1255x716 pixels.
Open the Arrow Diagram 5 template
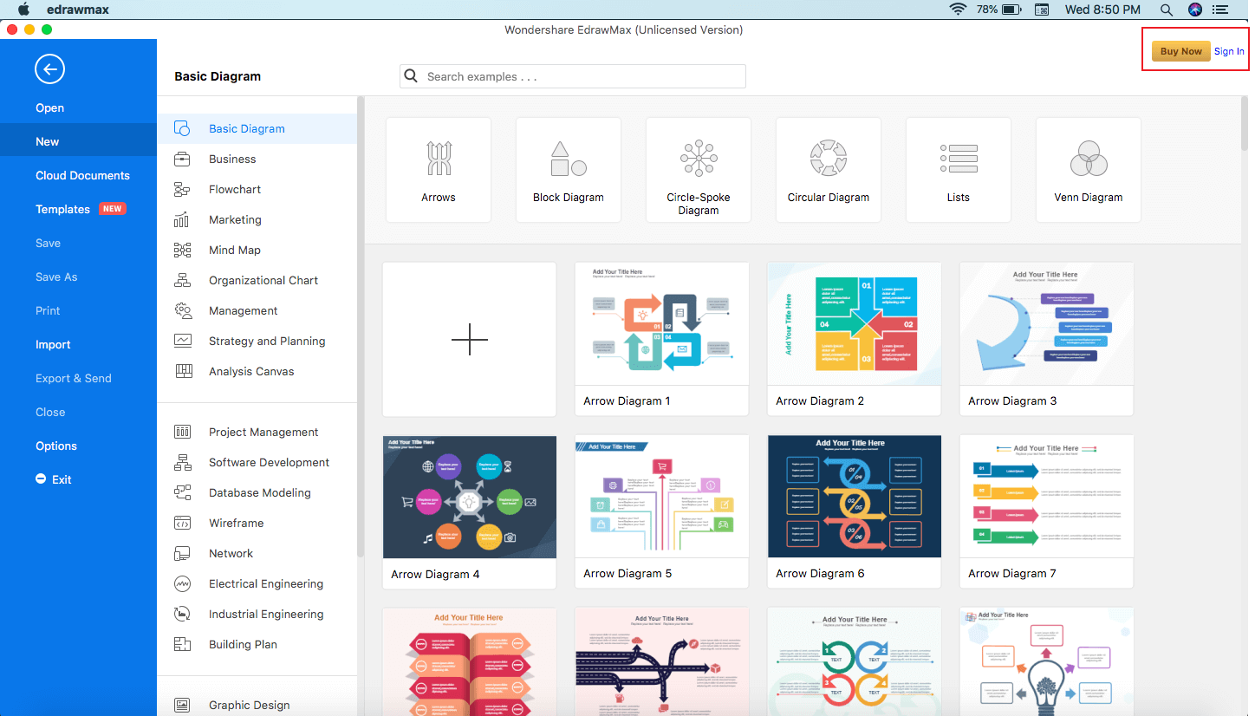pyautogui.click(x=662, y=511)
